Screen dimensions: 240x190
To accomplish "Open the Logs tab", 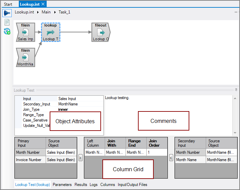I will [x=94, y=185].
